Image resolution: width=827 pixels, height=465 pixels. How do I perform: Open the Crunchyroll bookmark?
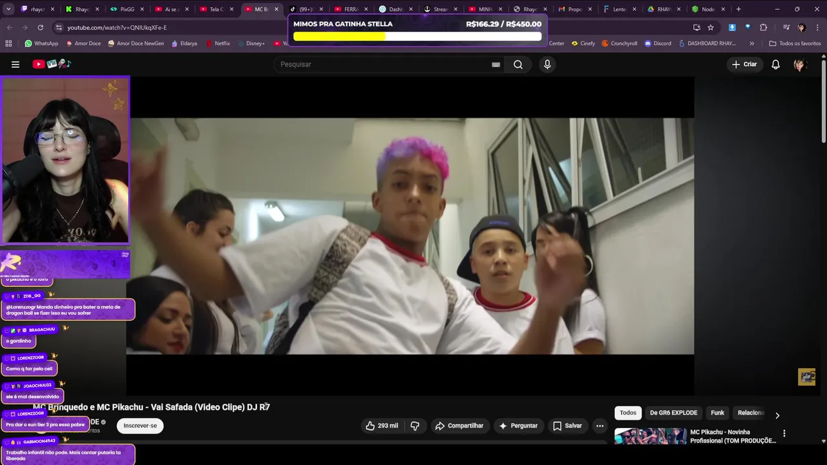click(x=619, y=43)
